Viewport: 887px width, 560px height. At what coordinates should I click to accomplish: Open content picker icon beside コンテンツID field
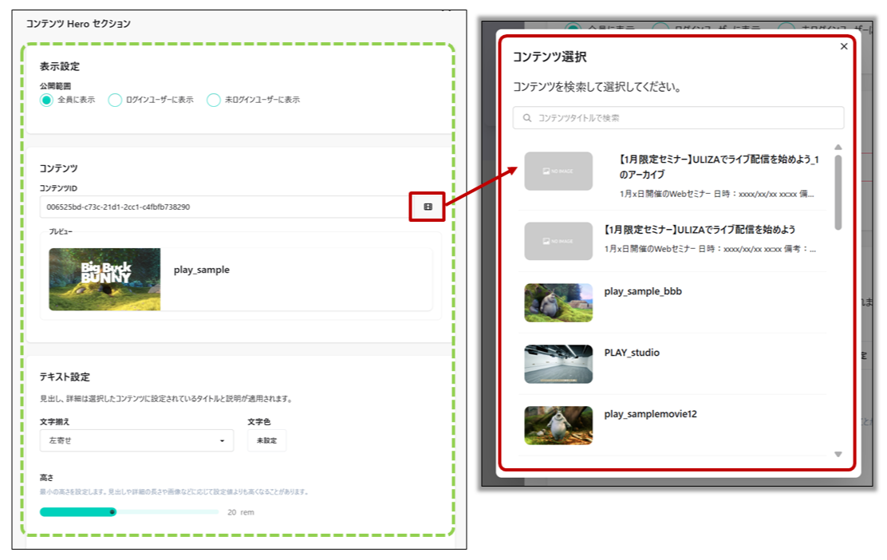428,207
